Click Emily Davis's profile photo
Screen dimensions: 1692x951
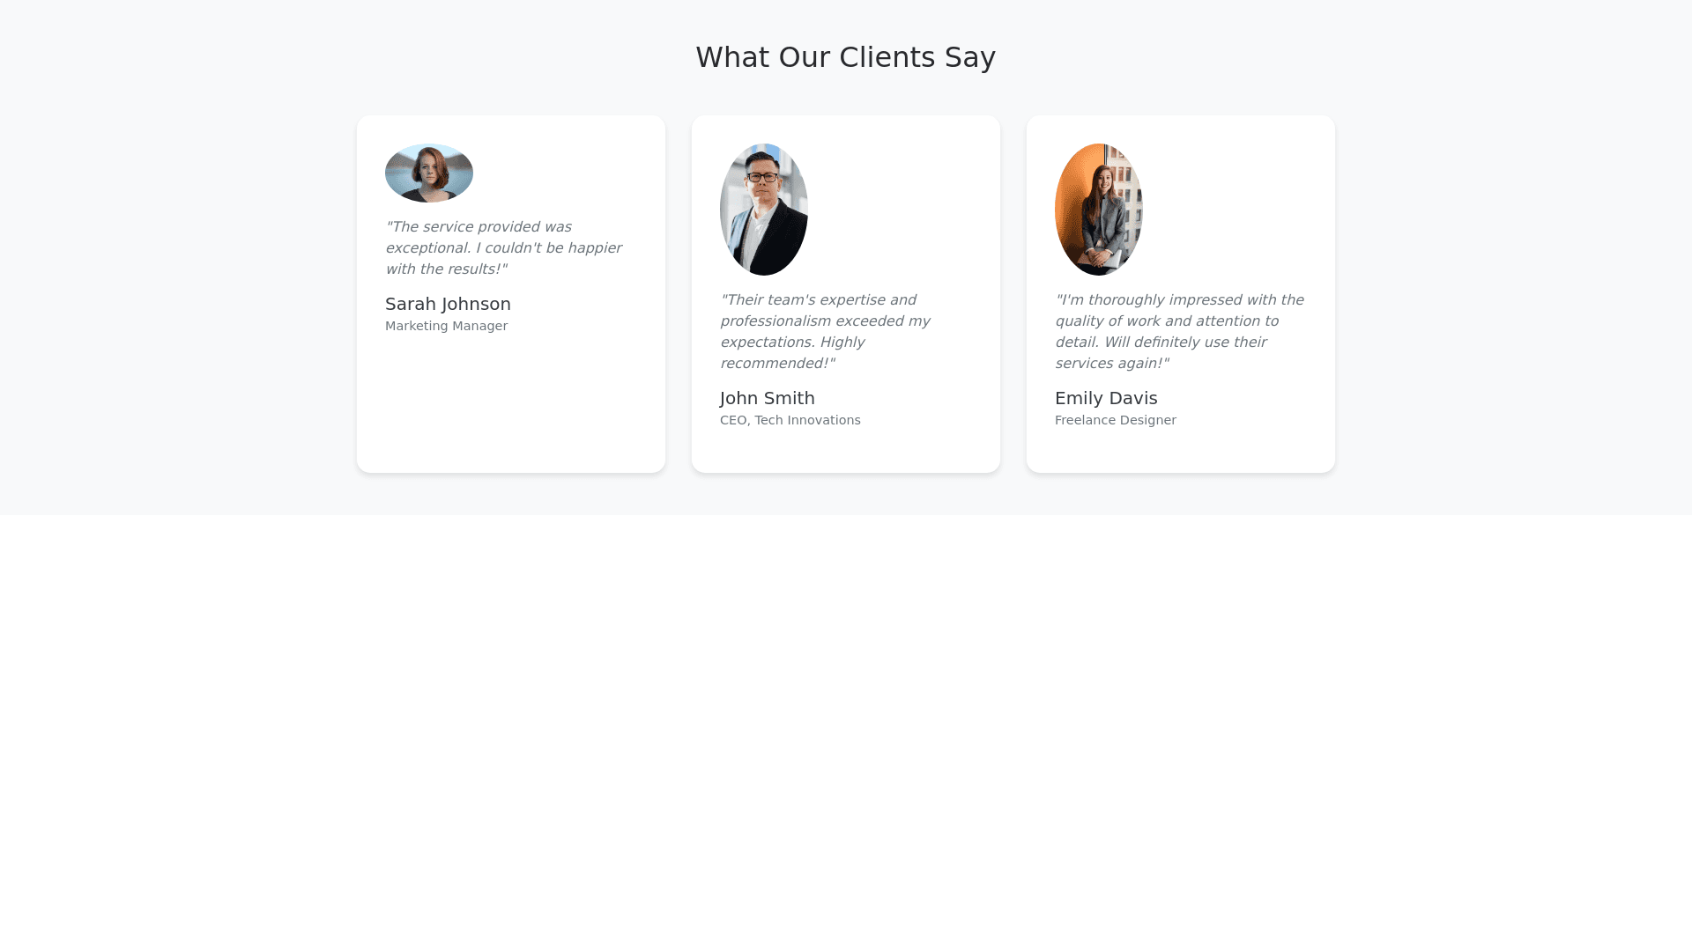pos(1098,210)
